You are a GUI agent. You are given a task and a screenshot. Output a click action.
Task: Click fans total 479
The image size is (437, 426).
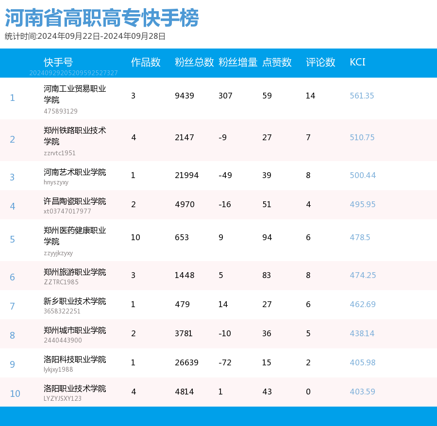182,304
